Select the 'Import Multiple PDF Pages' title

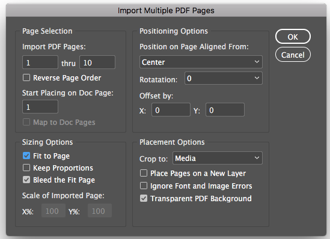click(x=166, y=11)
